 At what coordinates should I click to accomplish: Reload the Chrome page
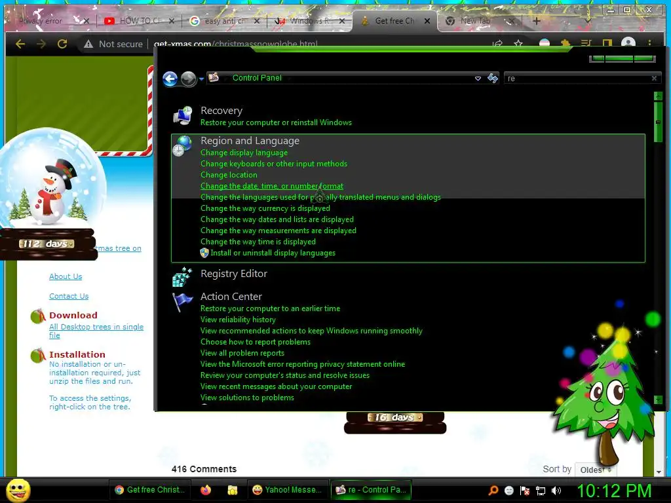62,44
